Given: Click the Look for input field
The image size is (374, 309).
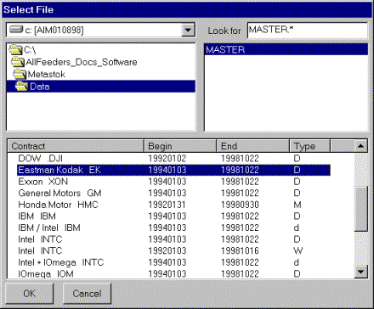Looking at the screenshot, I should (308, 30).
